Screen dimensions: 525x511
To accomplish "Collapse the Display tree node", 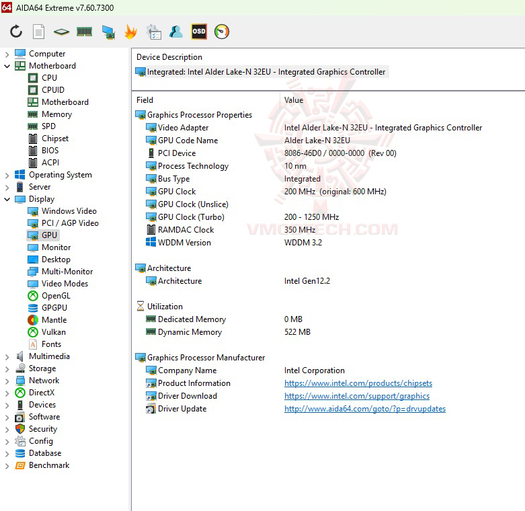I will click(7, 199).
